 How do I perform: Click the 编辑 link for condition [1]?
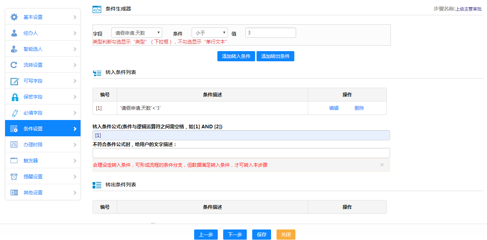334,108
